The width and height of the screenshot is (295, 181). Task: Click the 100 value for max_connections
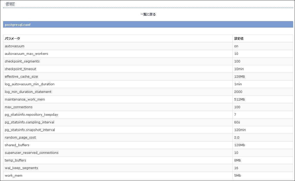point(237,107)
